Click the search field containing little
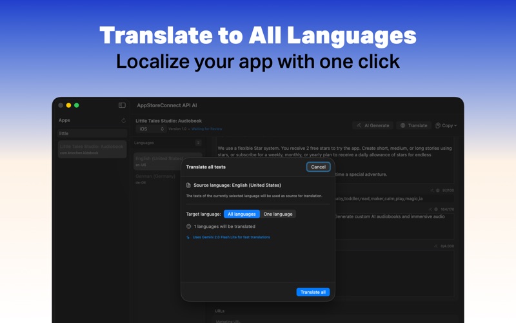 point(92,134)
